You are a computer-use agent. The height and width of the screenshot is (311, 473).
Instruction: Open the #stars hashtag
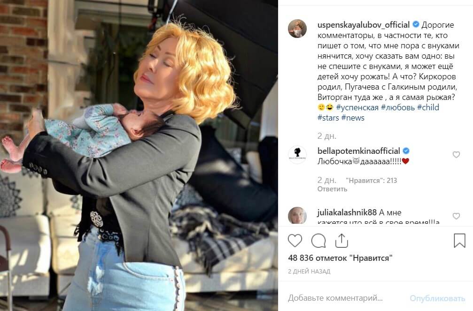click(x=328, y=118)
